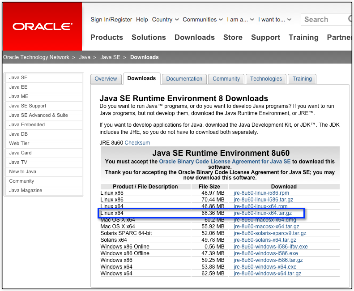Go to the Support menu
This screenshot has height=291, width=354.
coord(265,38)
